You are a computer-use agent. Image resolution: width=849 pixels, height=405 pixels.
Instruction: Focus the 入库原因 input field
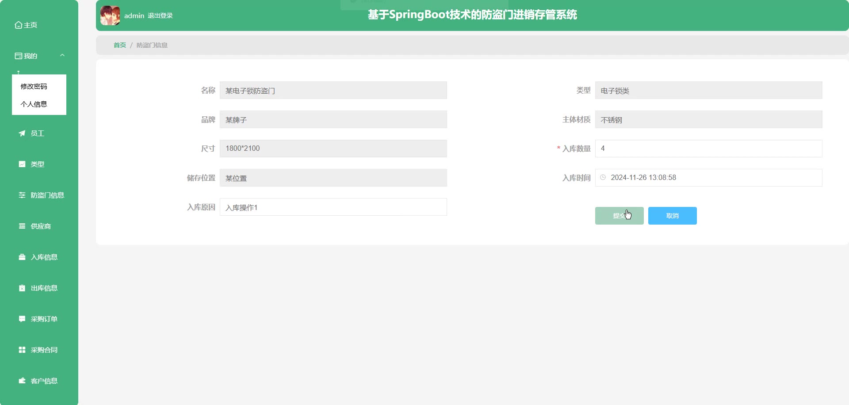click(333, 207)
